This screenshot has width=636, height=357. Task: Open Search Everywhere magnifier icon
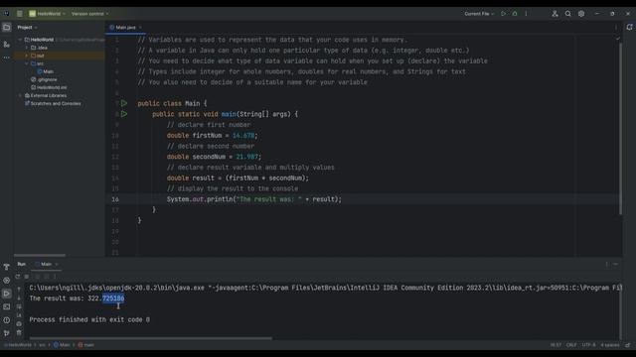[567, 14]
